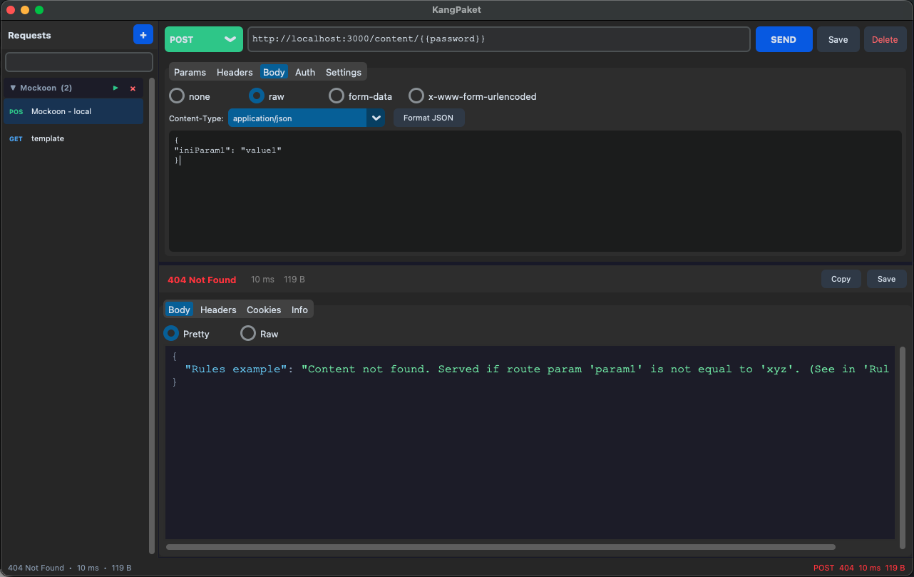Open the HTTP method selector showing POST
The image size is (914, 577).
(203, 39)
